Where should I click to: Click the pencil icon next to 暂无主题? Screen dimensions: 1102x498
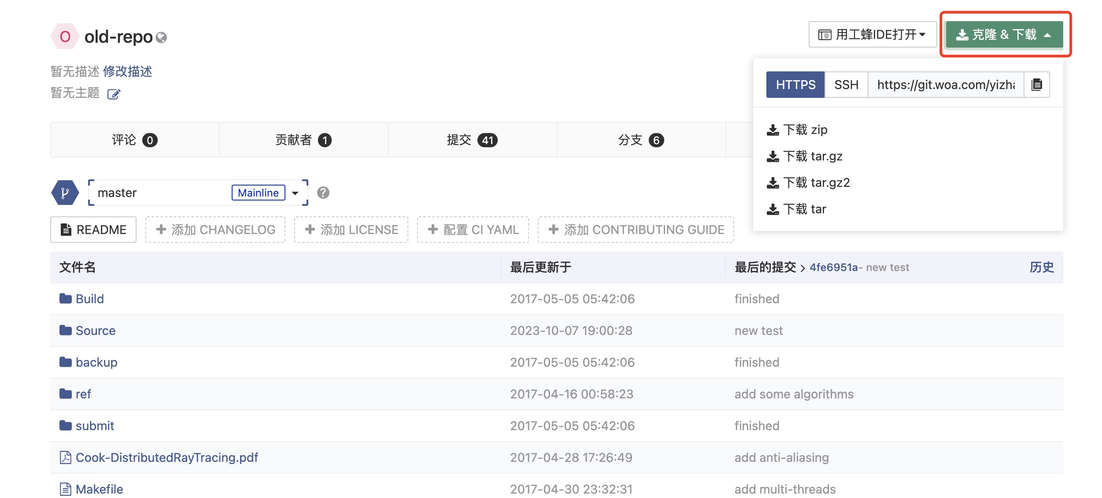pos(114,94)
